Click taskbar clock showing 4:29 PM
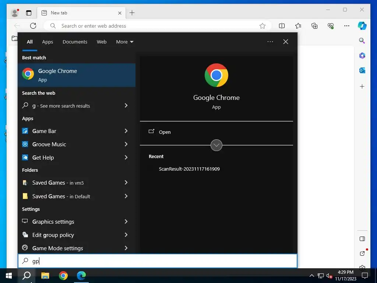This screenshot has width=377, height=283. pos(345,276)
